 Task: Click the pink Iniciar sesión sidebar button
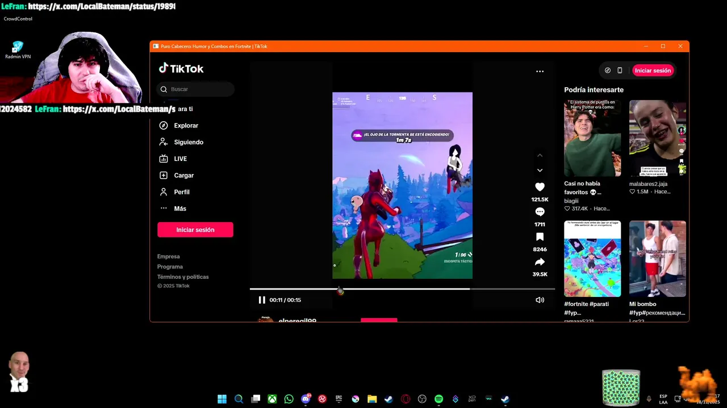click(x=195, y=229)
